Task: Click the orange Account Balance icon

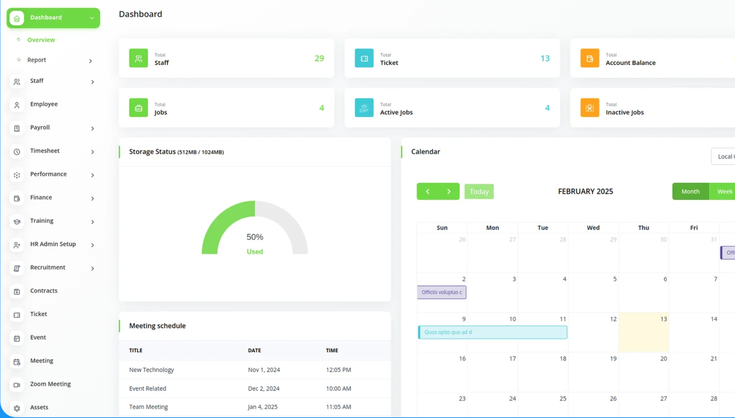Action: point(589,58)
